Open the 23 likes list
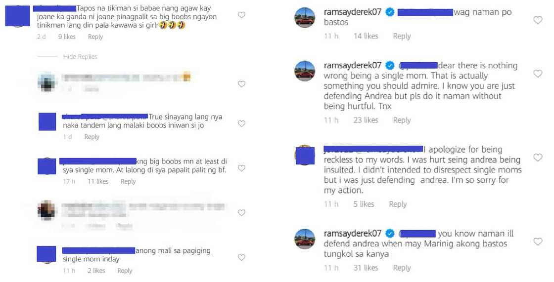This screenshot has width=554, height=282. [x=366, y=120]
